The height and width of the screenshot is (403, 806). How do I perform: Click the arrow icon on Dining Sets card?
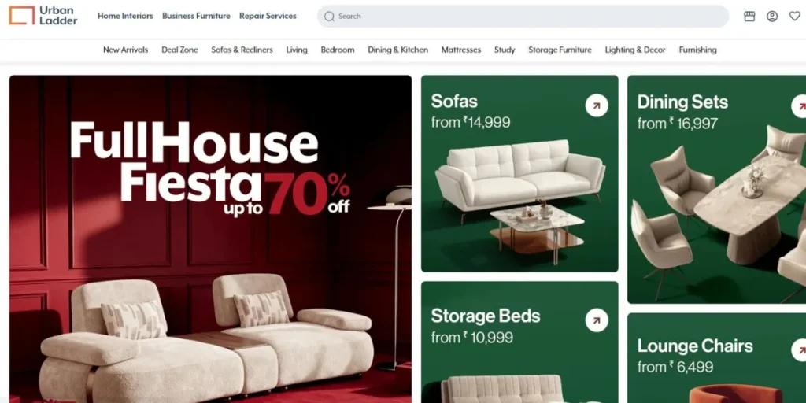pyautogui.click(x=800, y=107)
